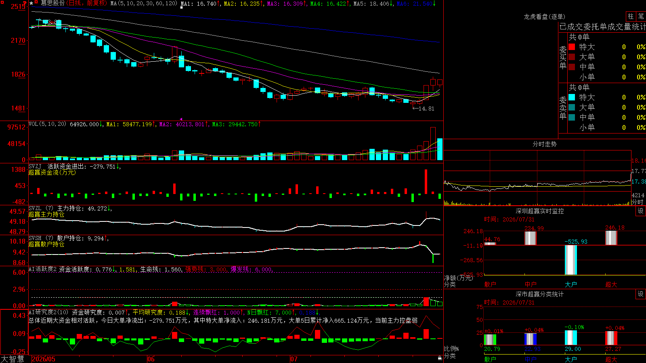Click the AI活跃度2 indicator label
Viewport: 646px width, 363px height.
click(x=42, y=269)
